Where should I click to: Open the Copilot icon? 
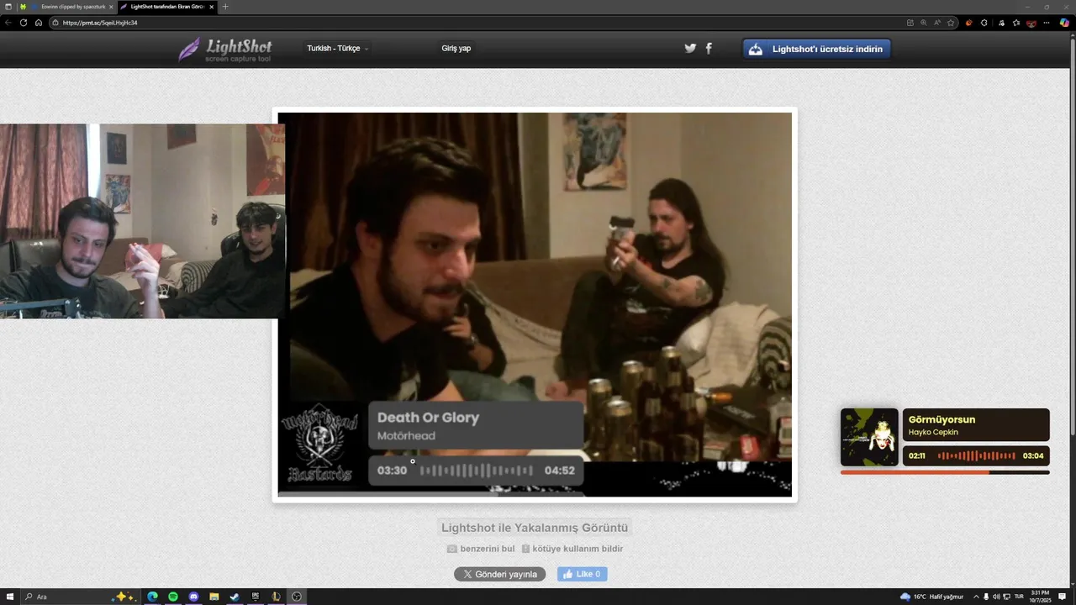point(1064,23)
